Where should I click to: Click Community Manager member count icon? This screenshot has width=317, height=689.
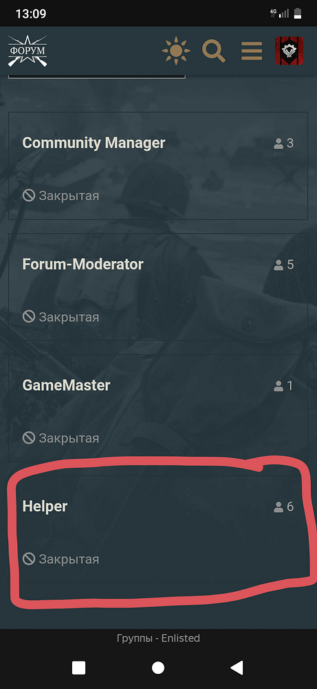278,143
